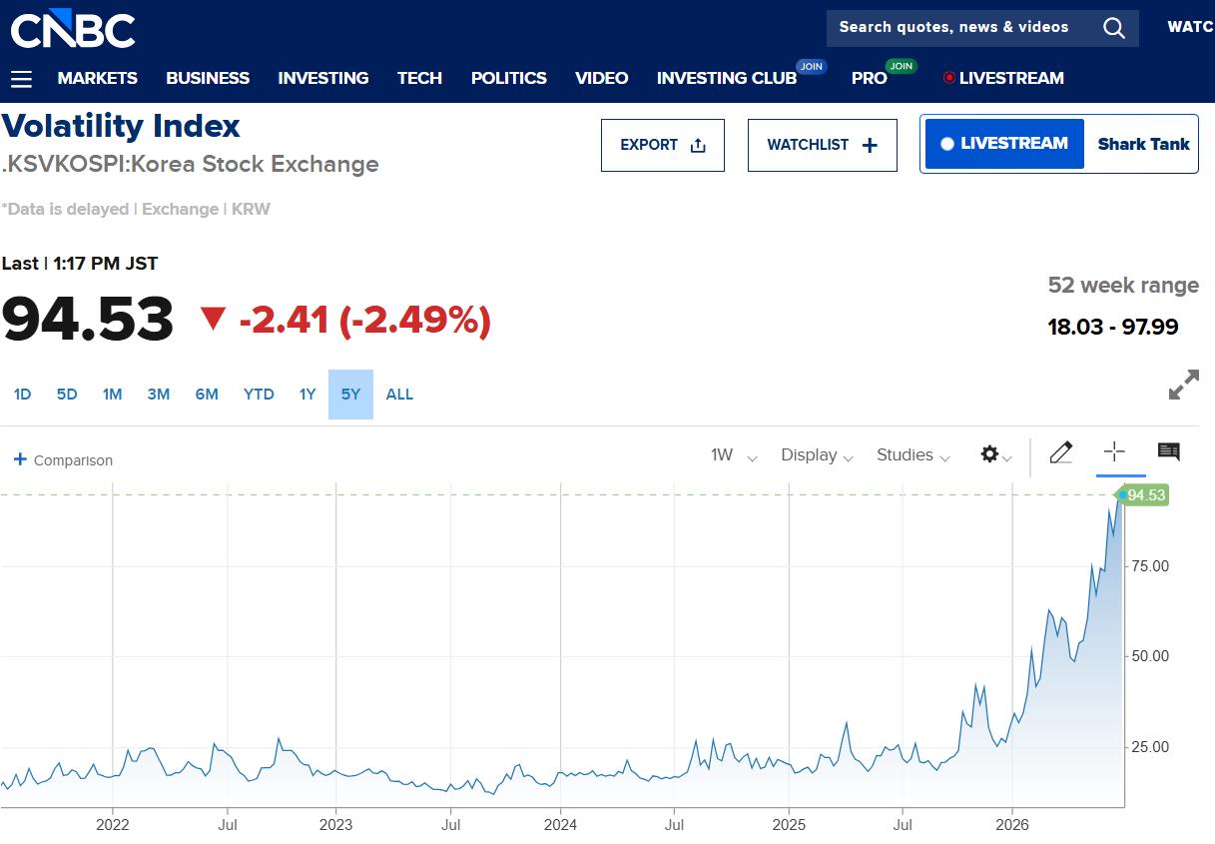Toggle the crosshair tool on chart

[1114, 452]
